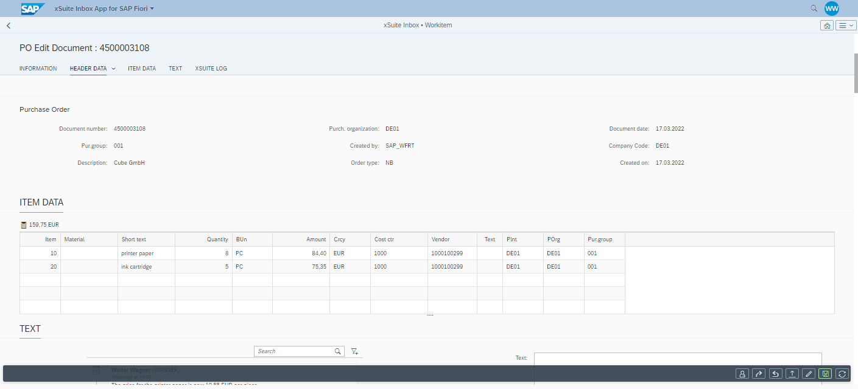Click the user assignment icon in footer

[742, 374]
